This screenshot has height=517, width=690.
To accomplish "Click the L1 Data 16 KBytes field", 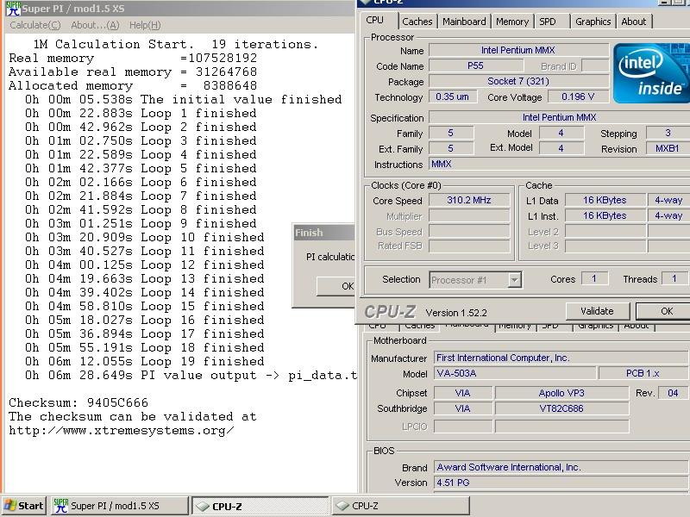I will coord(605,200).
